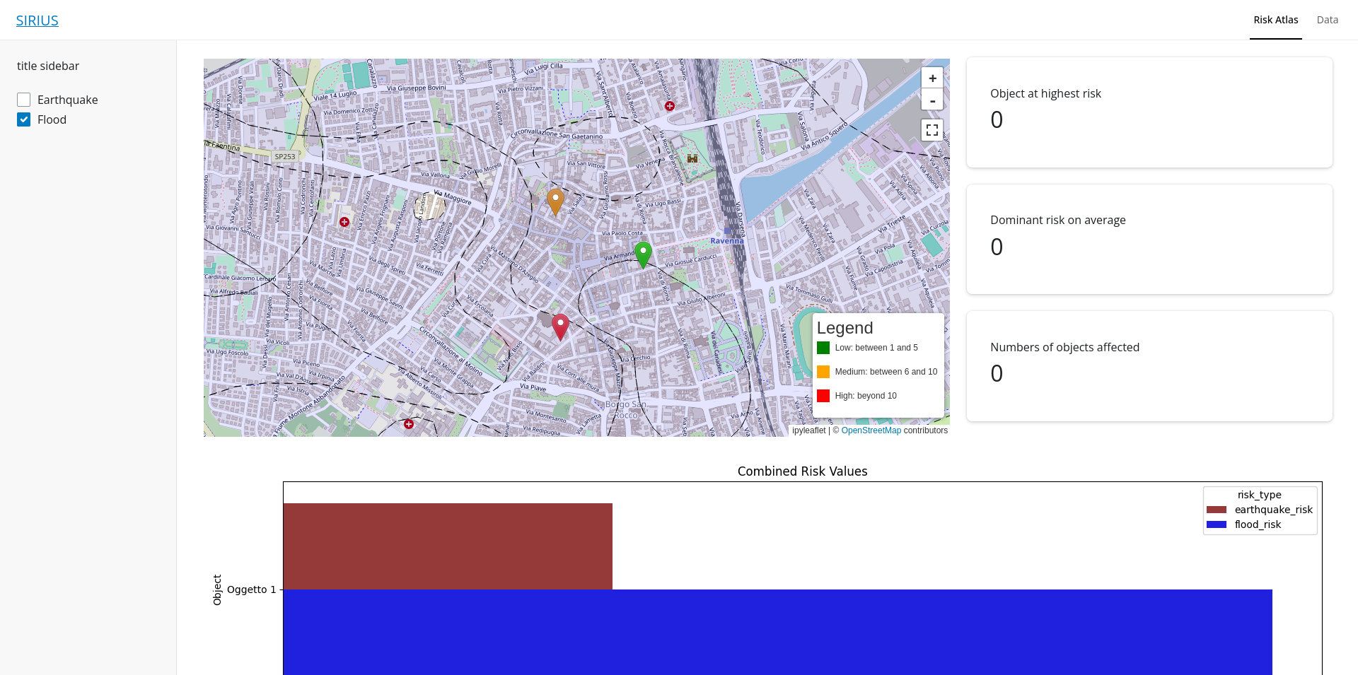Viewport: 1358px width, 675px height.
Task: Click the map zoom in button
Action: [932, 78]
